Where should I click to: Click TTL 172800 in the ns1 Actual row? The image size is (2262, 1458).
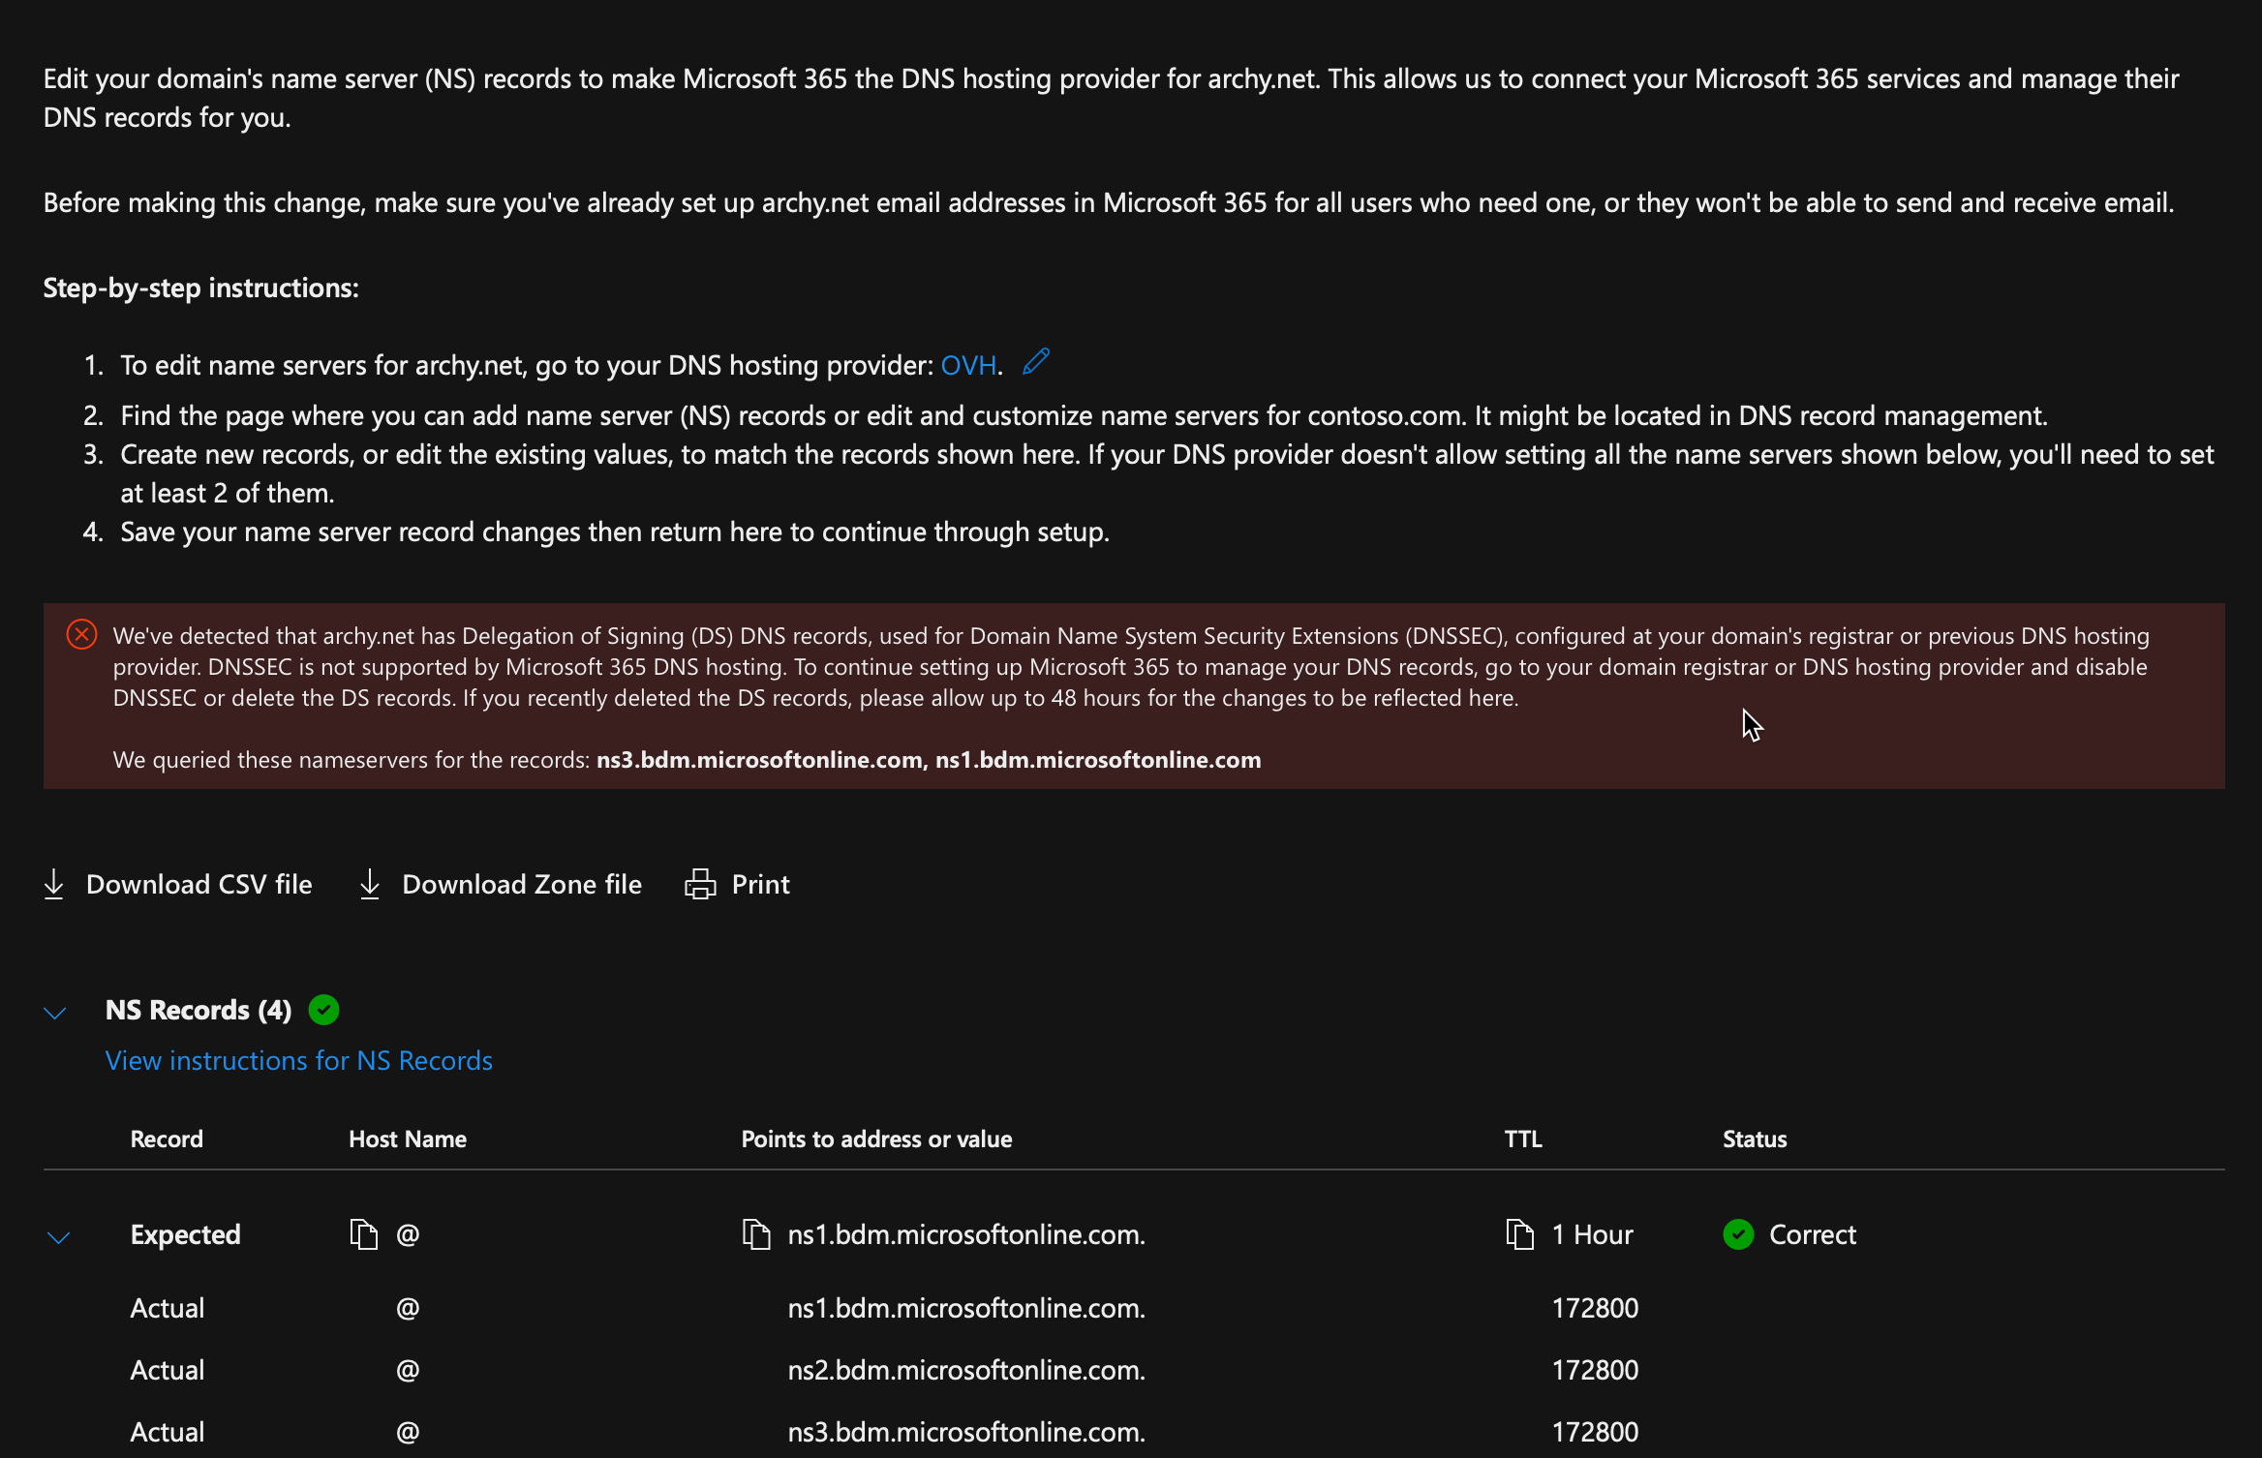point(1595,1308)
